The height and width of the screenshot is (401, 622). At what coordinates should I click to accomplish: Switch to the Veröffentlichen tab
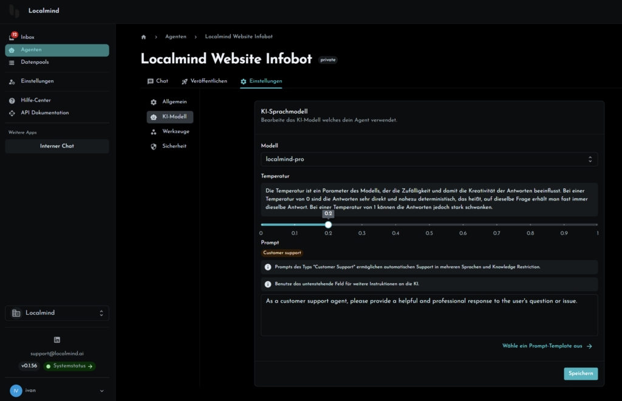point(204,81)
